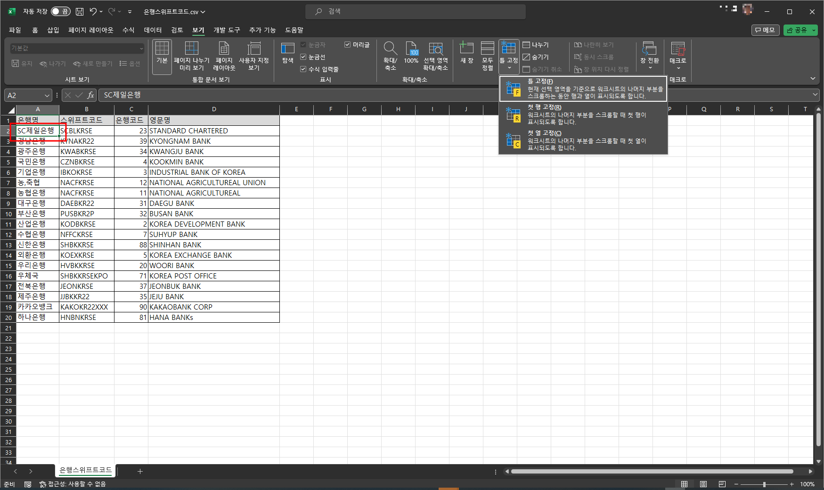Select column D header
Screen dimensions: 824x490
pyautogui.click(x=214, y=109)
